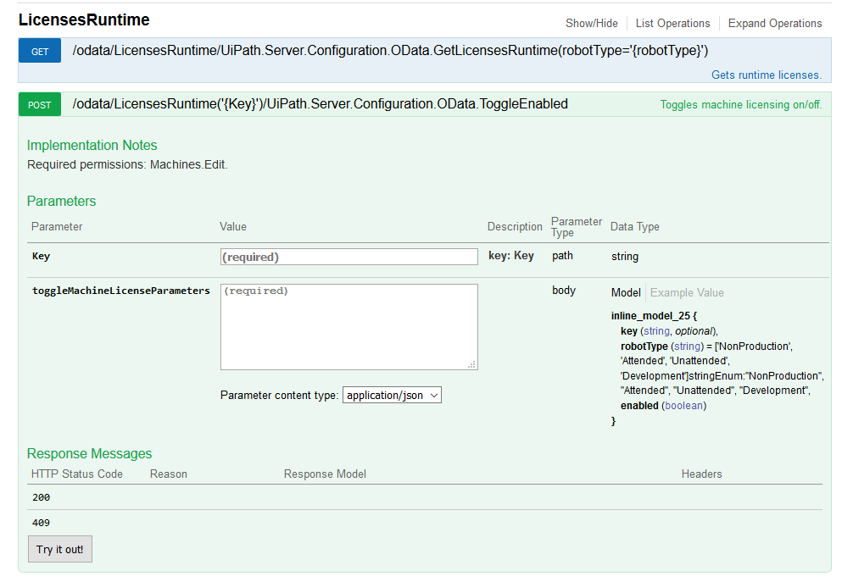Click the 'Headers' column header

[x=701, y=474]
